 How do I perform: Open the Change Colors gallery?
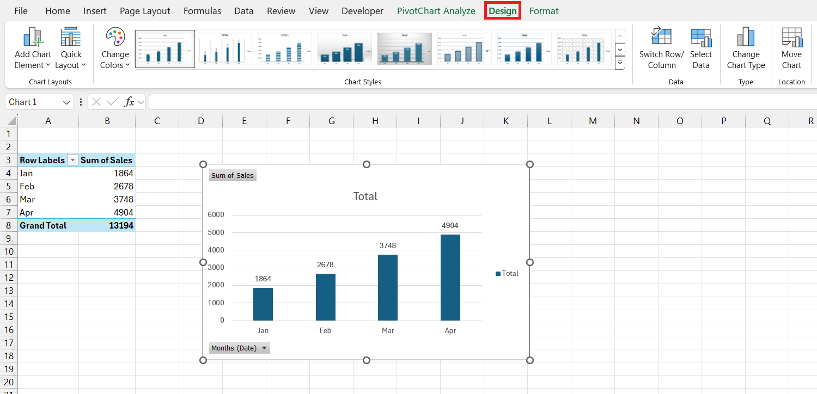click(114, 48)
